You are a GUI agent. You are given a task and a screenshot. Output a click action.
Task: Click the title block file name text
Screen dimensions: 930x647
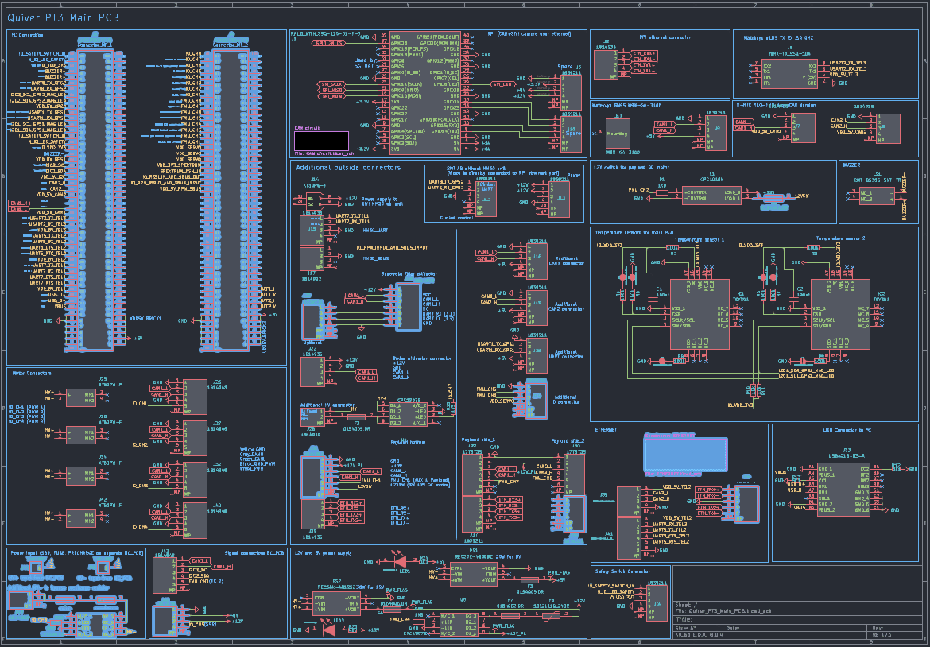[x=723, y=610]
